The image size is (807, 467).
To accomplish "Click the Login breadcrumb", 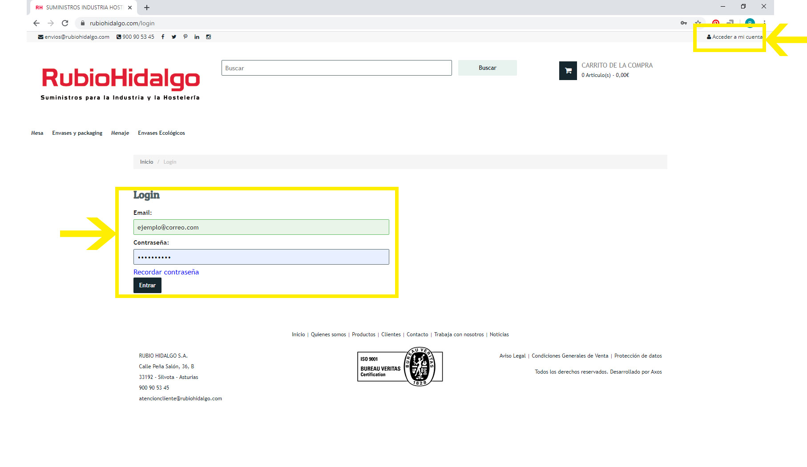I will tap(170, 162).
